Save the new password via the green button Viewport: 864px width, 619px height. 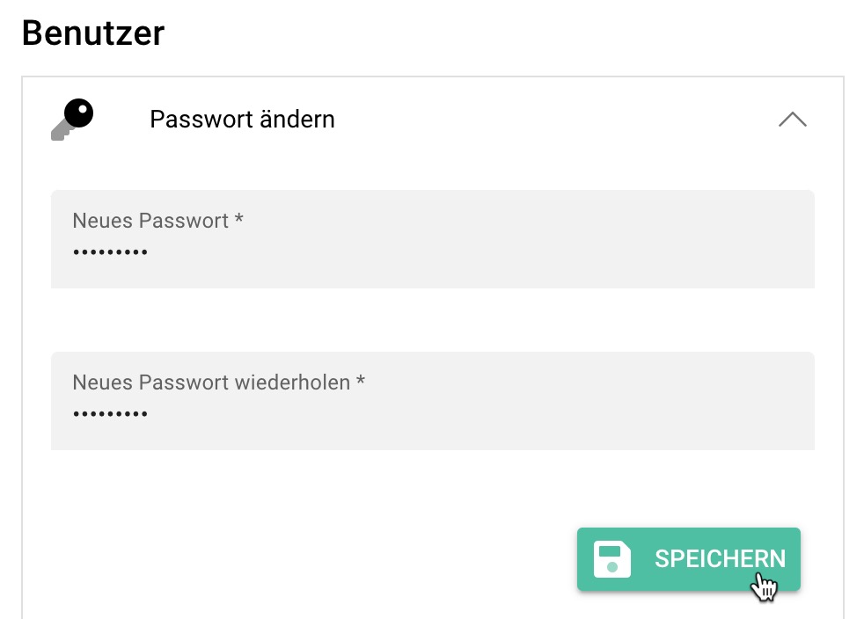pyautogui.click(x=689, y=559)
